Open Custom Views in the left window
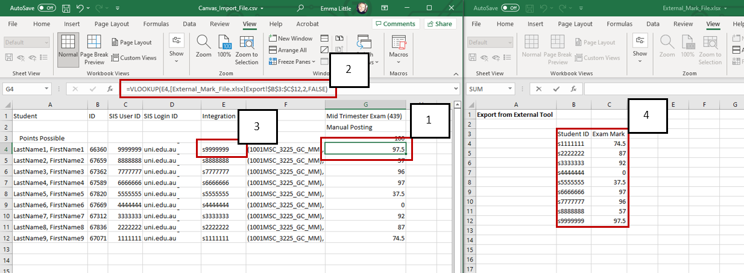The height and width of the screenshot is (273, 744). (134, 58)
